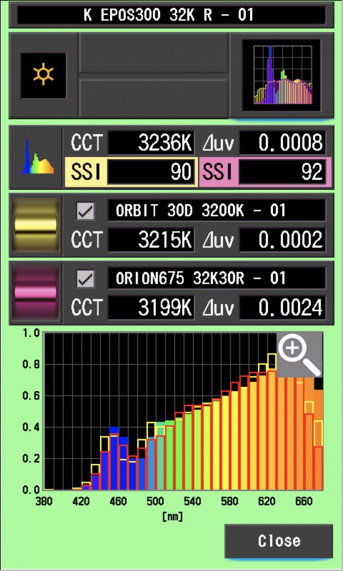
Task: Tap the SSI value of 92
Action: click(282, 172)
